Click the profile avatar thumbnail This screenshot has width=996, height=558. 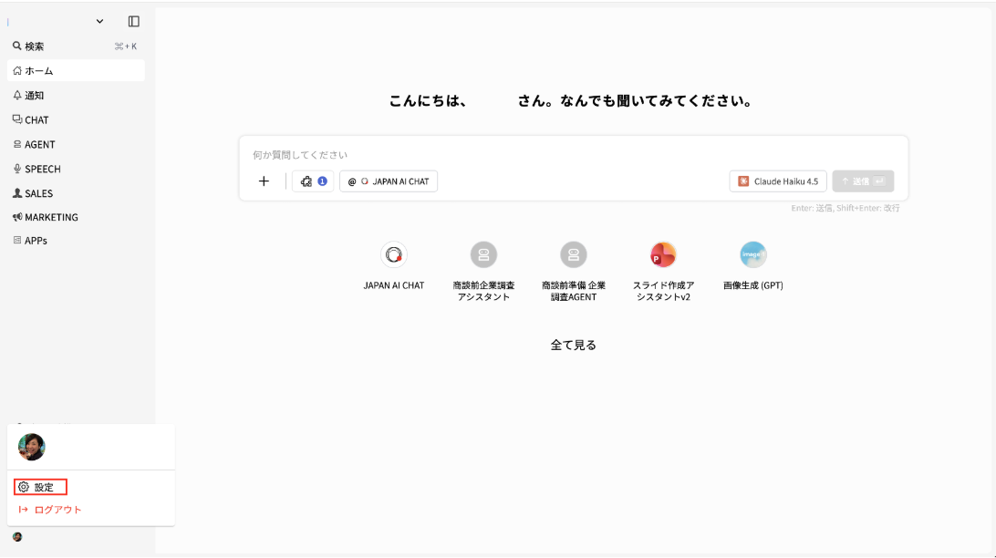click(x=30, y=447)
